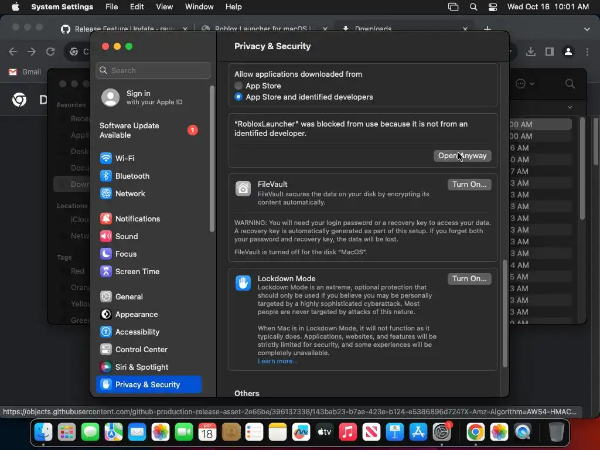Click the Privacy & Security pane scrollbar

tap(504, 314)
